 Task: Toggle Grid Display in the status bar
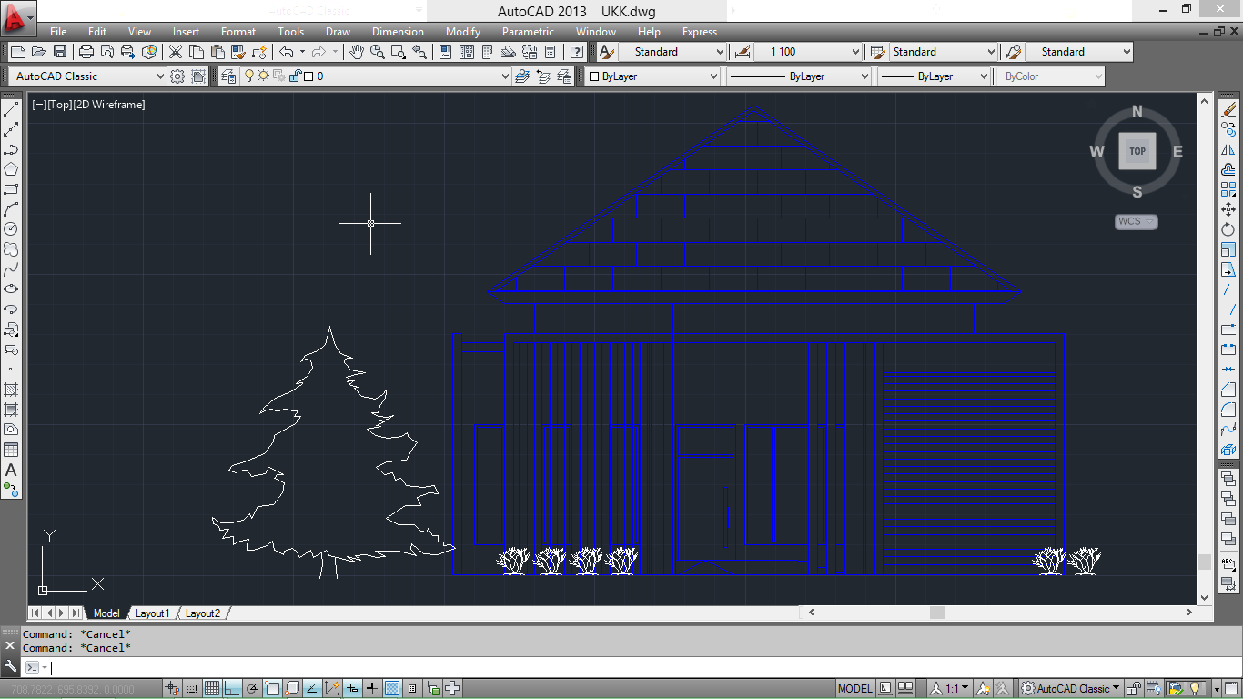click(212, 687)
